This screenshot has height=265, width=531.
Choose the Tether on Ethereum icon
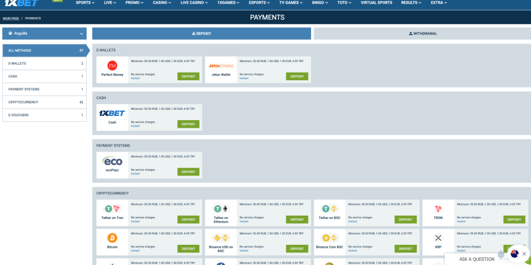click(221, 209)
